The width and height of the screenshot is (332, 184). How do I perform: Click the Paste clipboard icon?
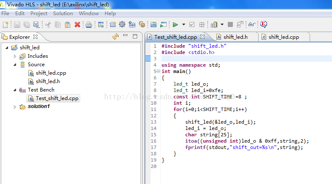point(67,24)
